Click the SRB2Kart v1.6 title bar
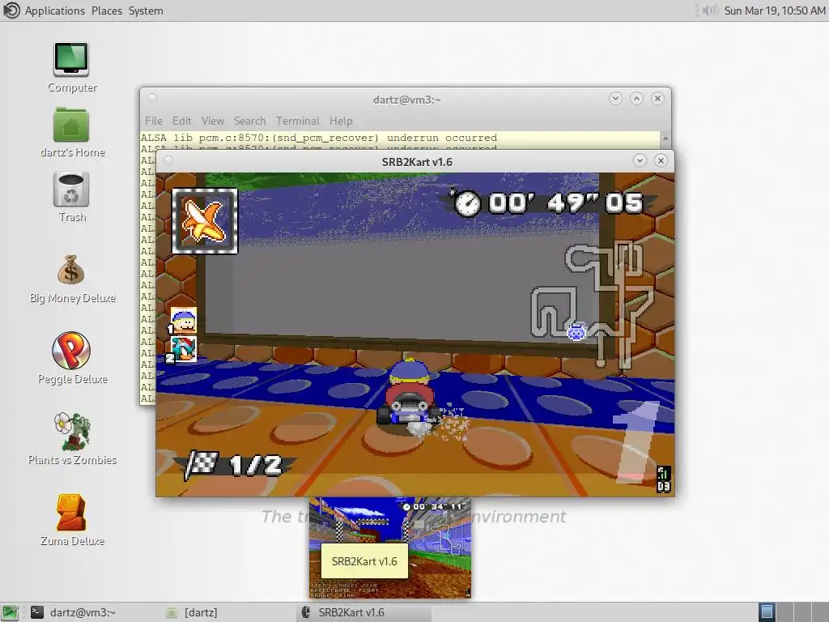Image resolution: width=829 pixels, height=622 pixels. (x=417, y=162)
